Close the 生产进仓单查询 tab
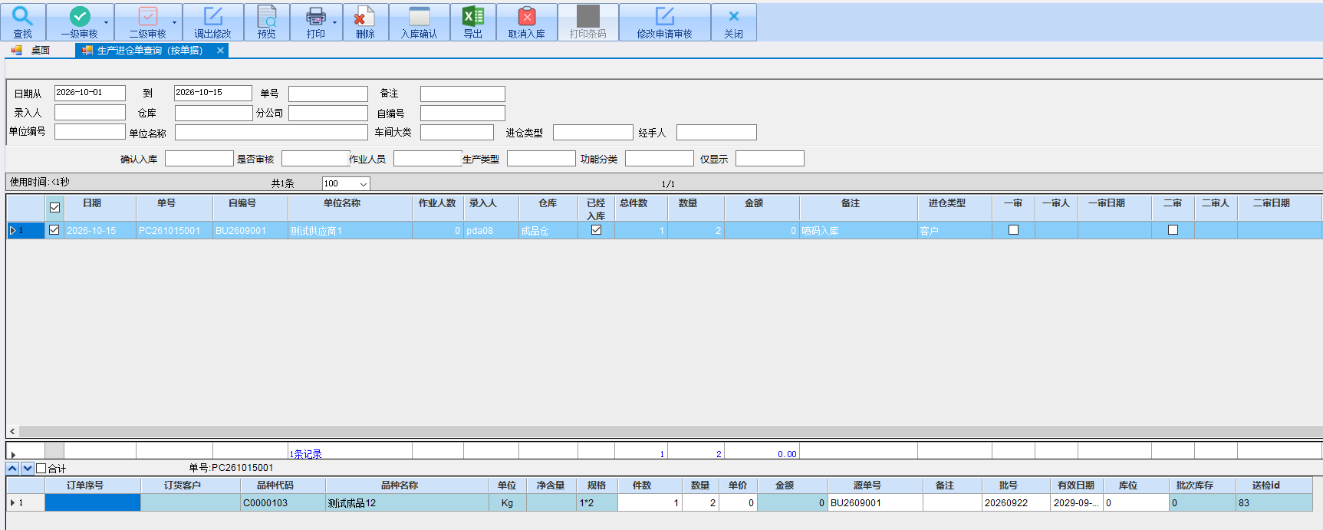Screen dimensions: 1323x530 [x=221, y=50]
